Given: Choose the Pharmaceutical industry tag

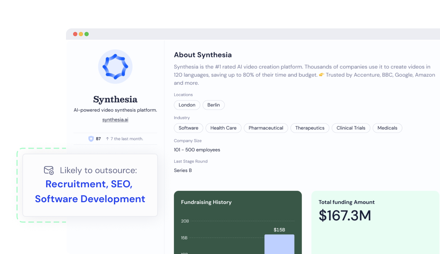Looking at the screenshot, I should coord(266,128).
